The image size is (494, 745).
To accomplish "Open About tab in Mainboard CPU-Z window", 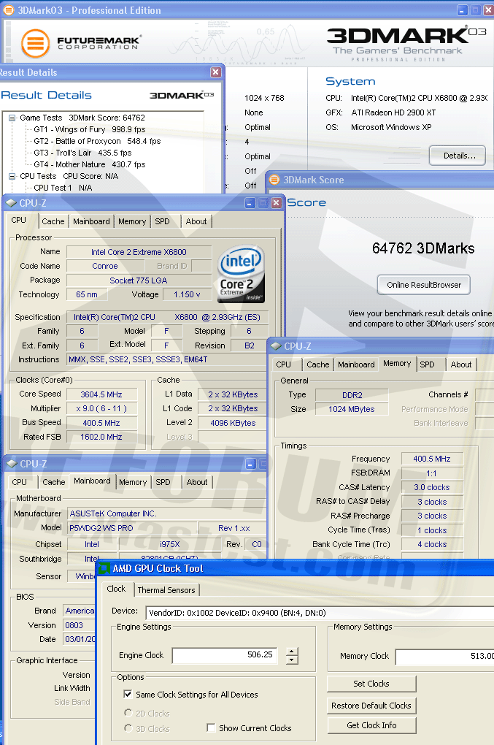I will (197, 482).
